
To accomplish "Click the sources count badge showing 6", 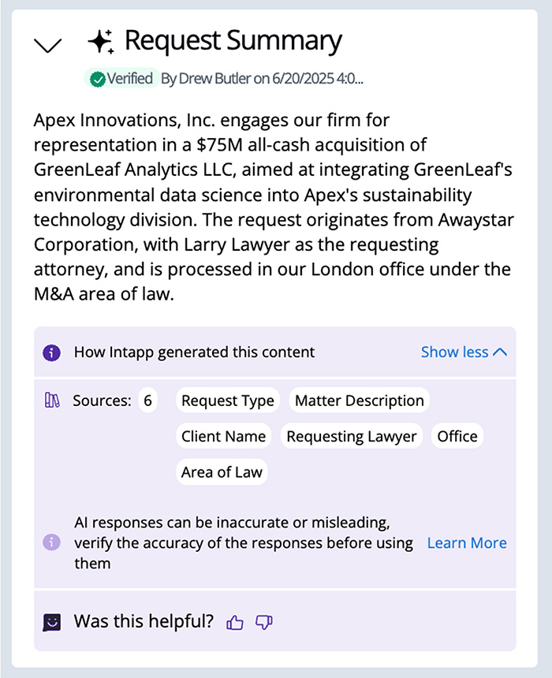I will point(147,400).
